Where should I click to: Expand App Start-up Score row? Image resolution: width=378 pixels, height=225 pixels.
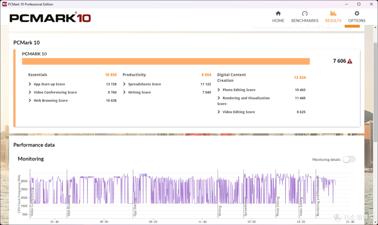tap(30, 84)
